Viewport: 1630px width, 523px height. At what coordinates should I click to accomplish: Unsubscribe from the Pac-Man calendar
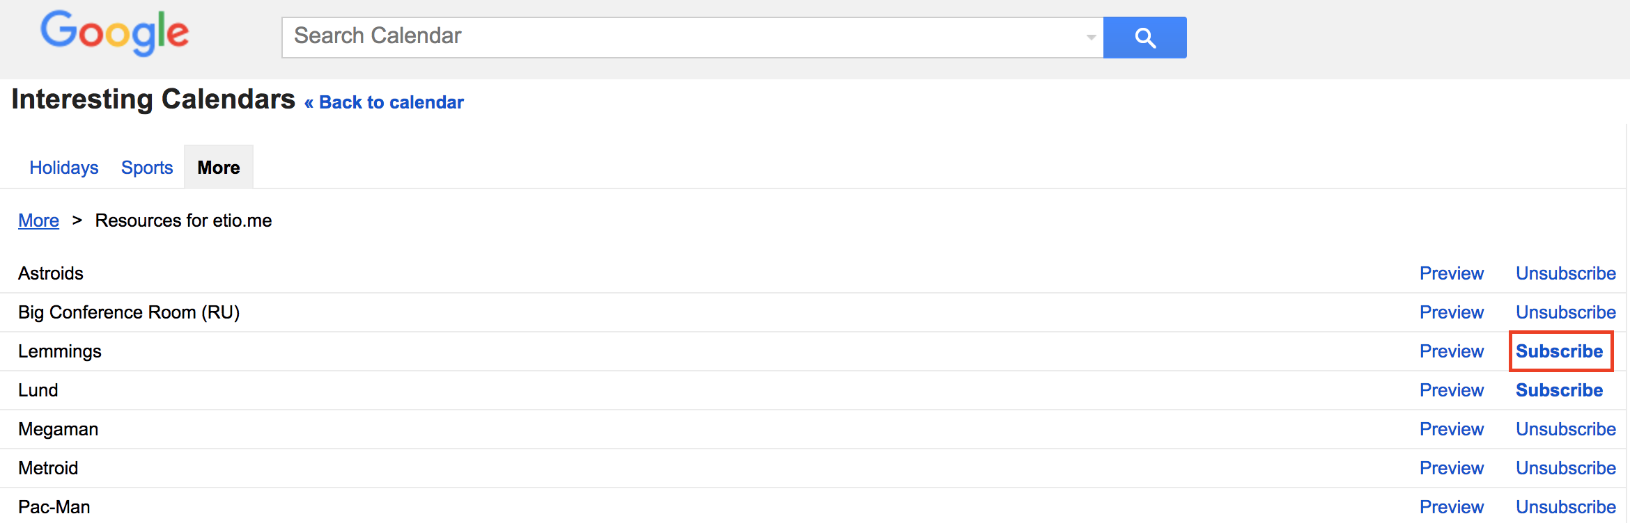point(1566,507)
